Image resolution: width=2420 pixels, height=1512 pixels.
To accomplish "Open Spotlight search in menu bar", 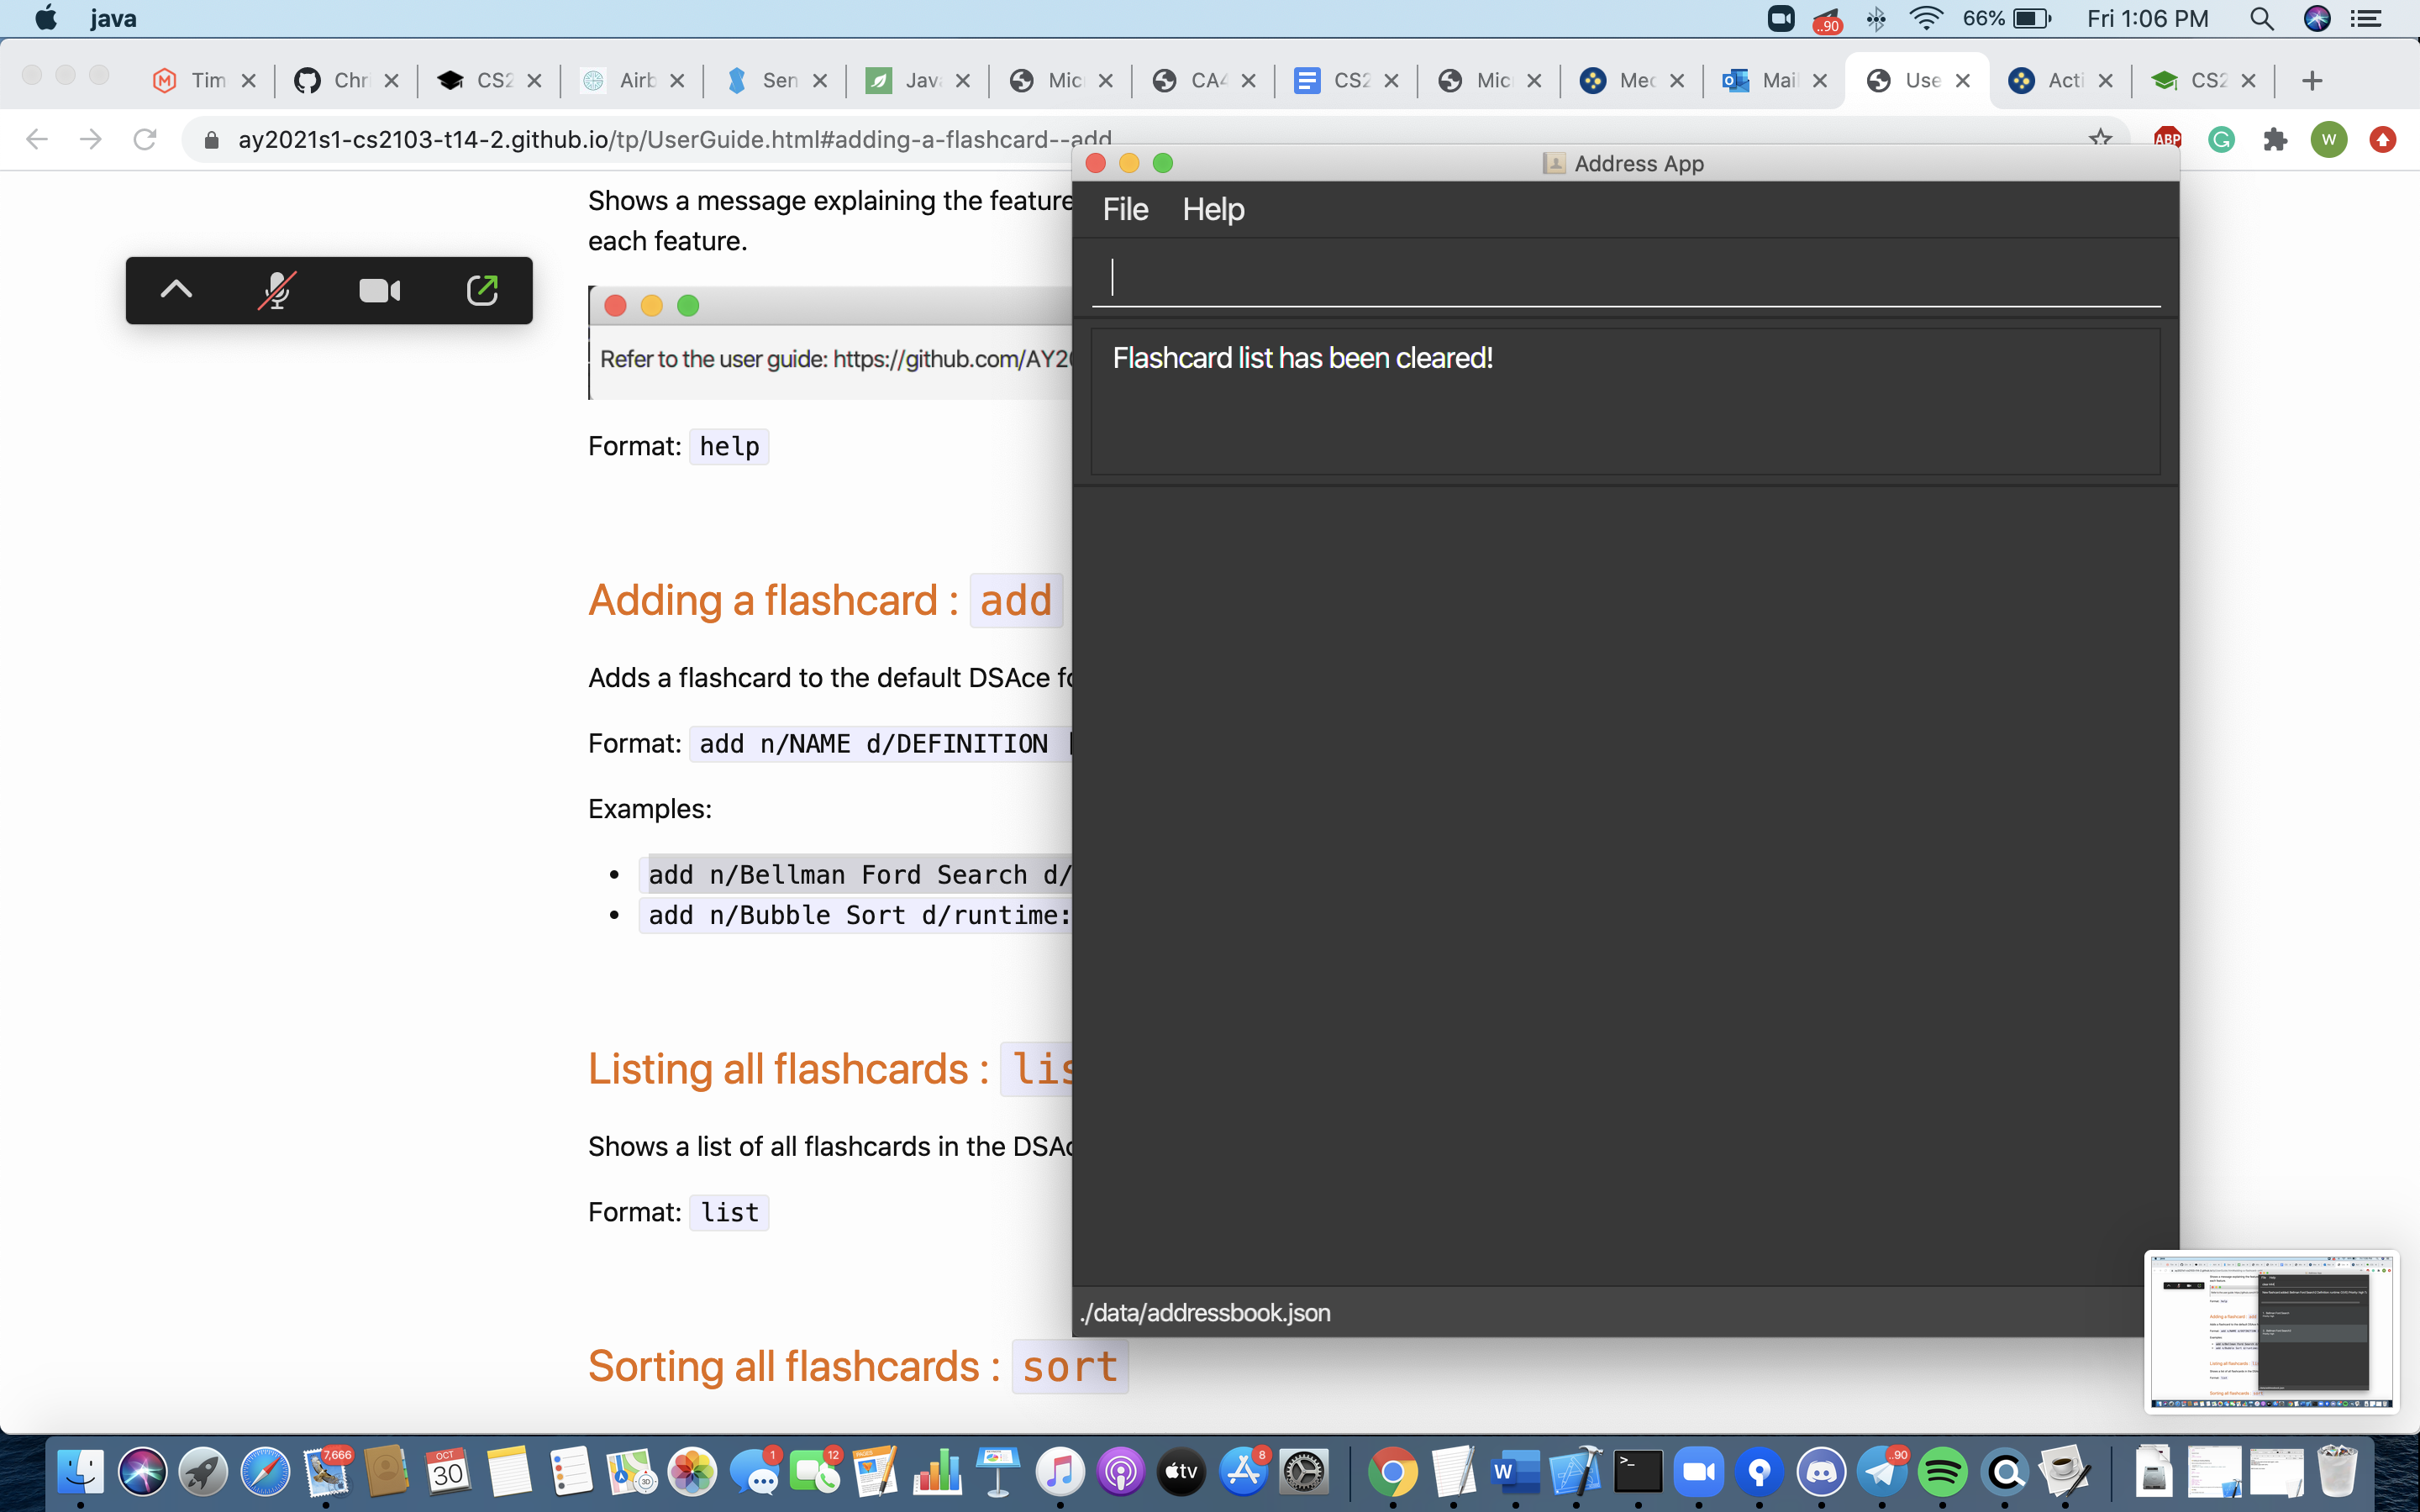I will (2261, 19).
